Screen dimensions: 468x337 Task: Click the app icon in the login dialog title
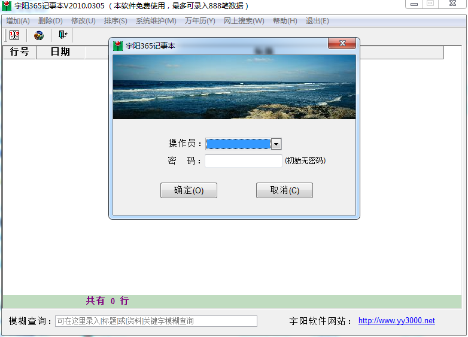[x=118, y=45]
